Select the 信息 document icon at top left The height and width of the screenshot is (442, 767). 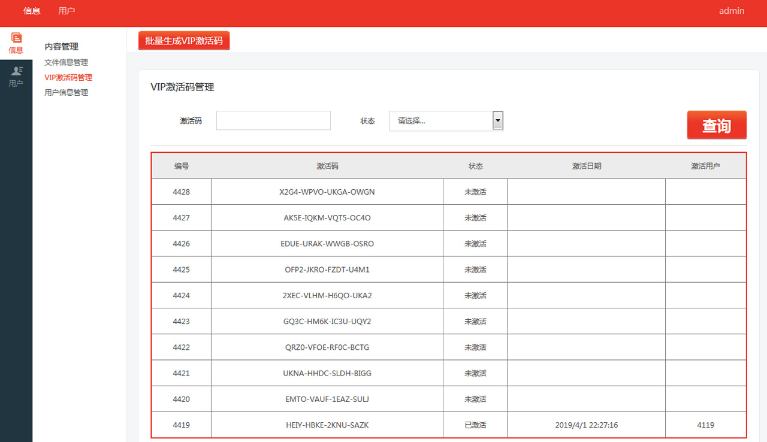[16, 38]
